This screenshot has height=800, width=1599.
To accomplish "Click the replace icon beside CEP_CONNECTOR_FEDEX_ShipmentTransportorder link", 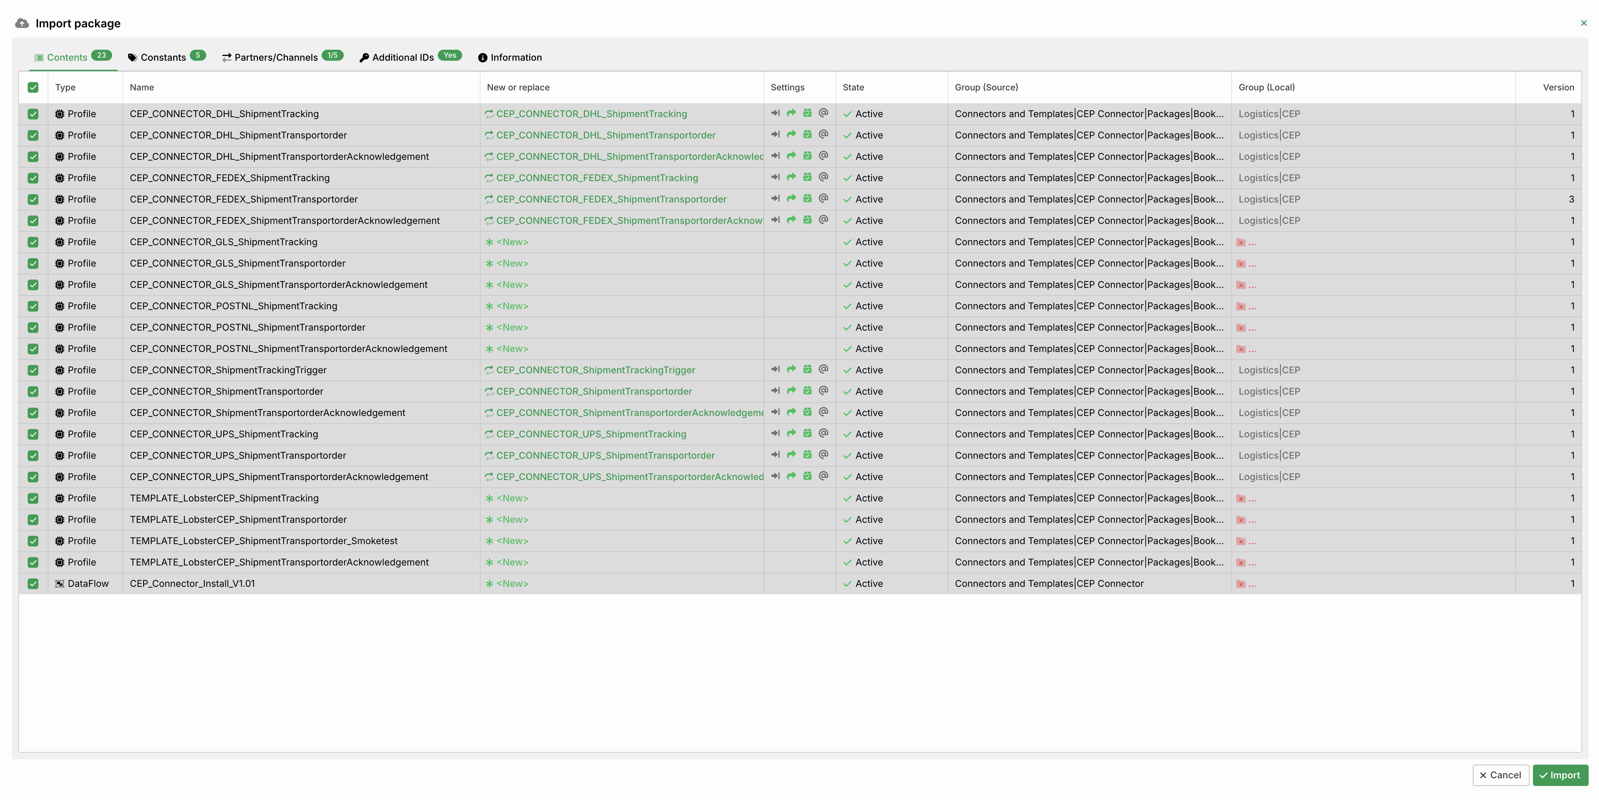I will [x=489, y=199].
